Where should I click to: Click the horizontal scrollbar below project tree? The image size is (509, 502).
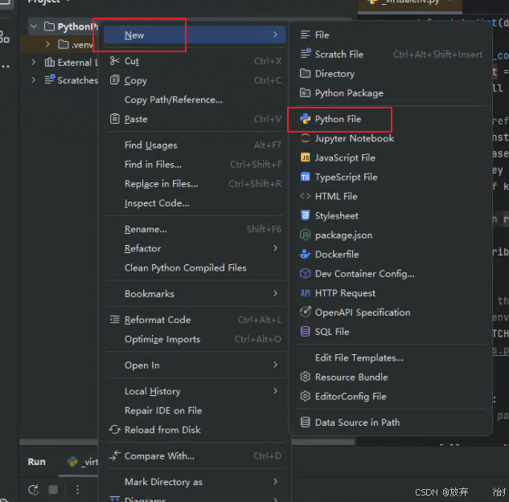59,443
